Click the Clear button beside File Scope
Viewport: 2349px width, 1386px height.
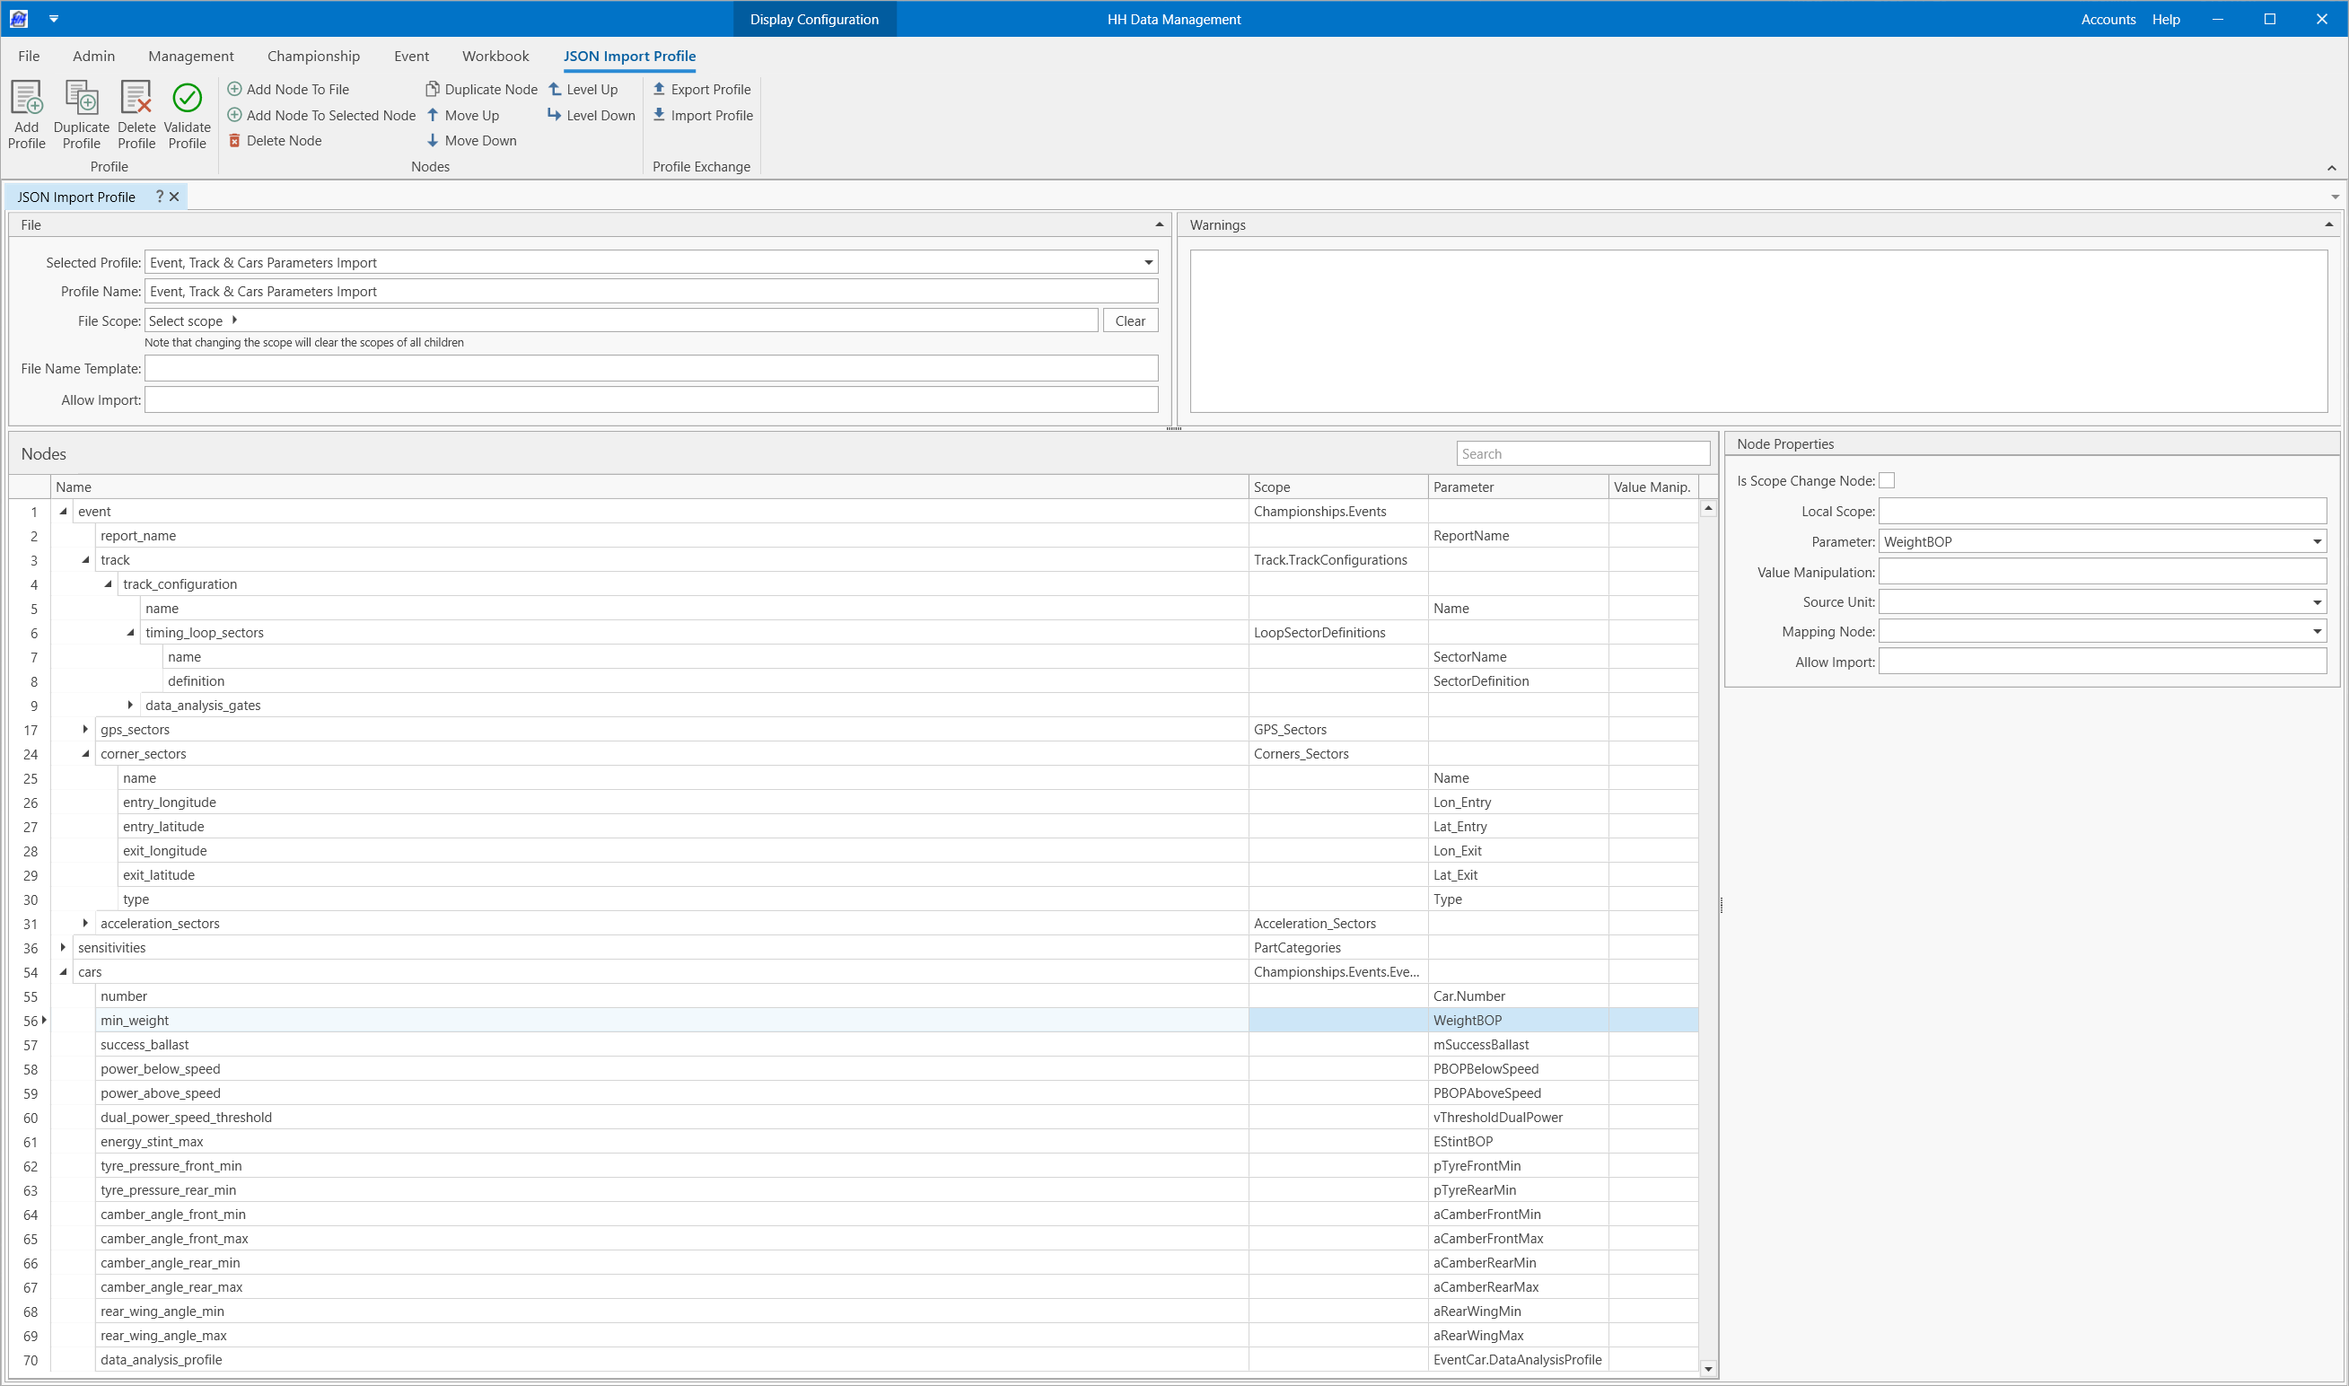point(1130,321)
